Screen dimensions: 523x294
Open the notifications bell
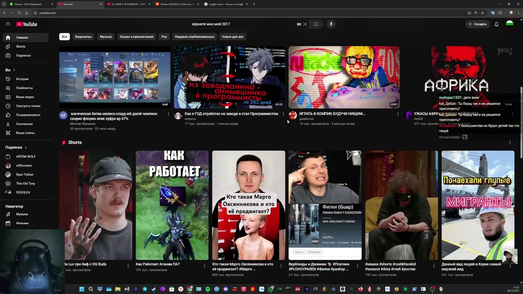pos(496,24)
